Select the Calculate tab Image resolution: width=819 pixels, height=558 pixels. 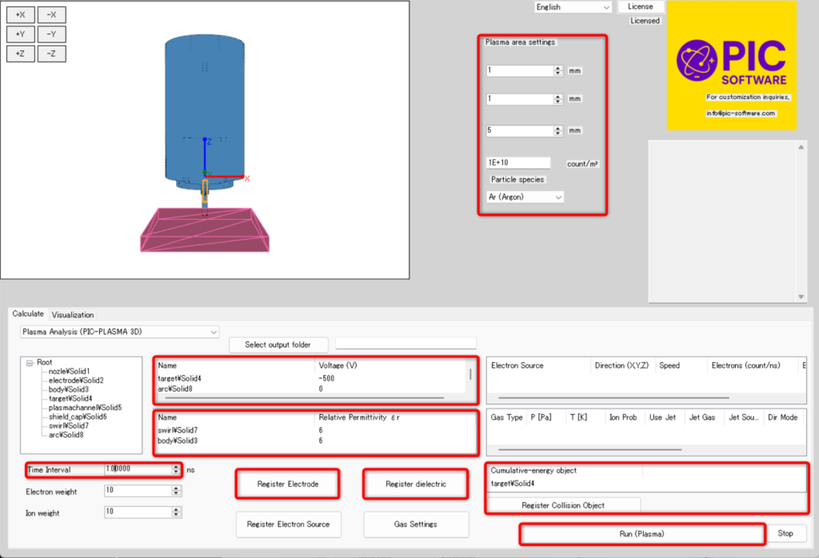click(x=28, y=314)
